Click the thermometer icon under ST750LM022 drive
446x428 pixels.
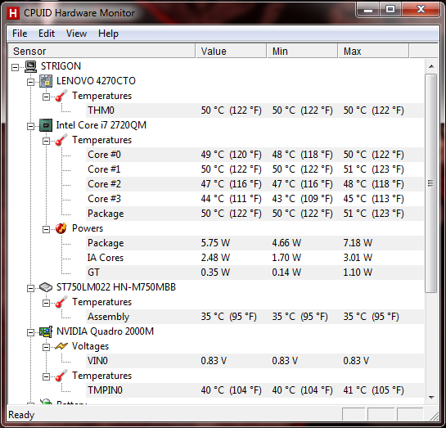(61, 302)
